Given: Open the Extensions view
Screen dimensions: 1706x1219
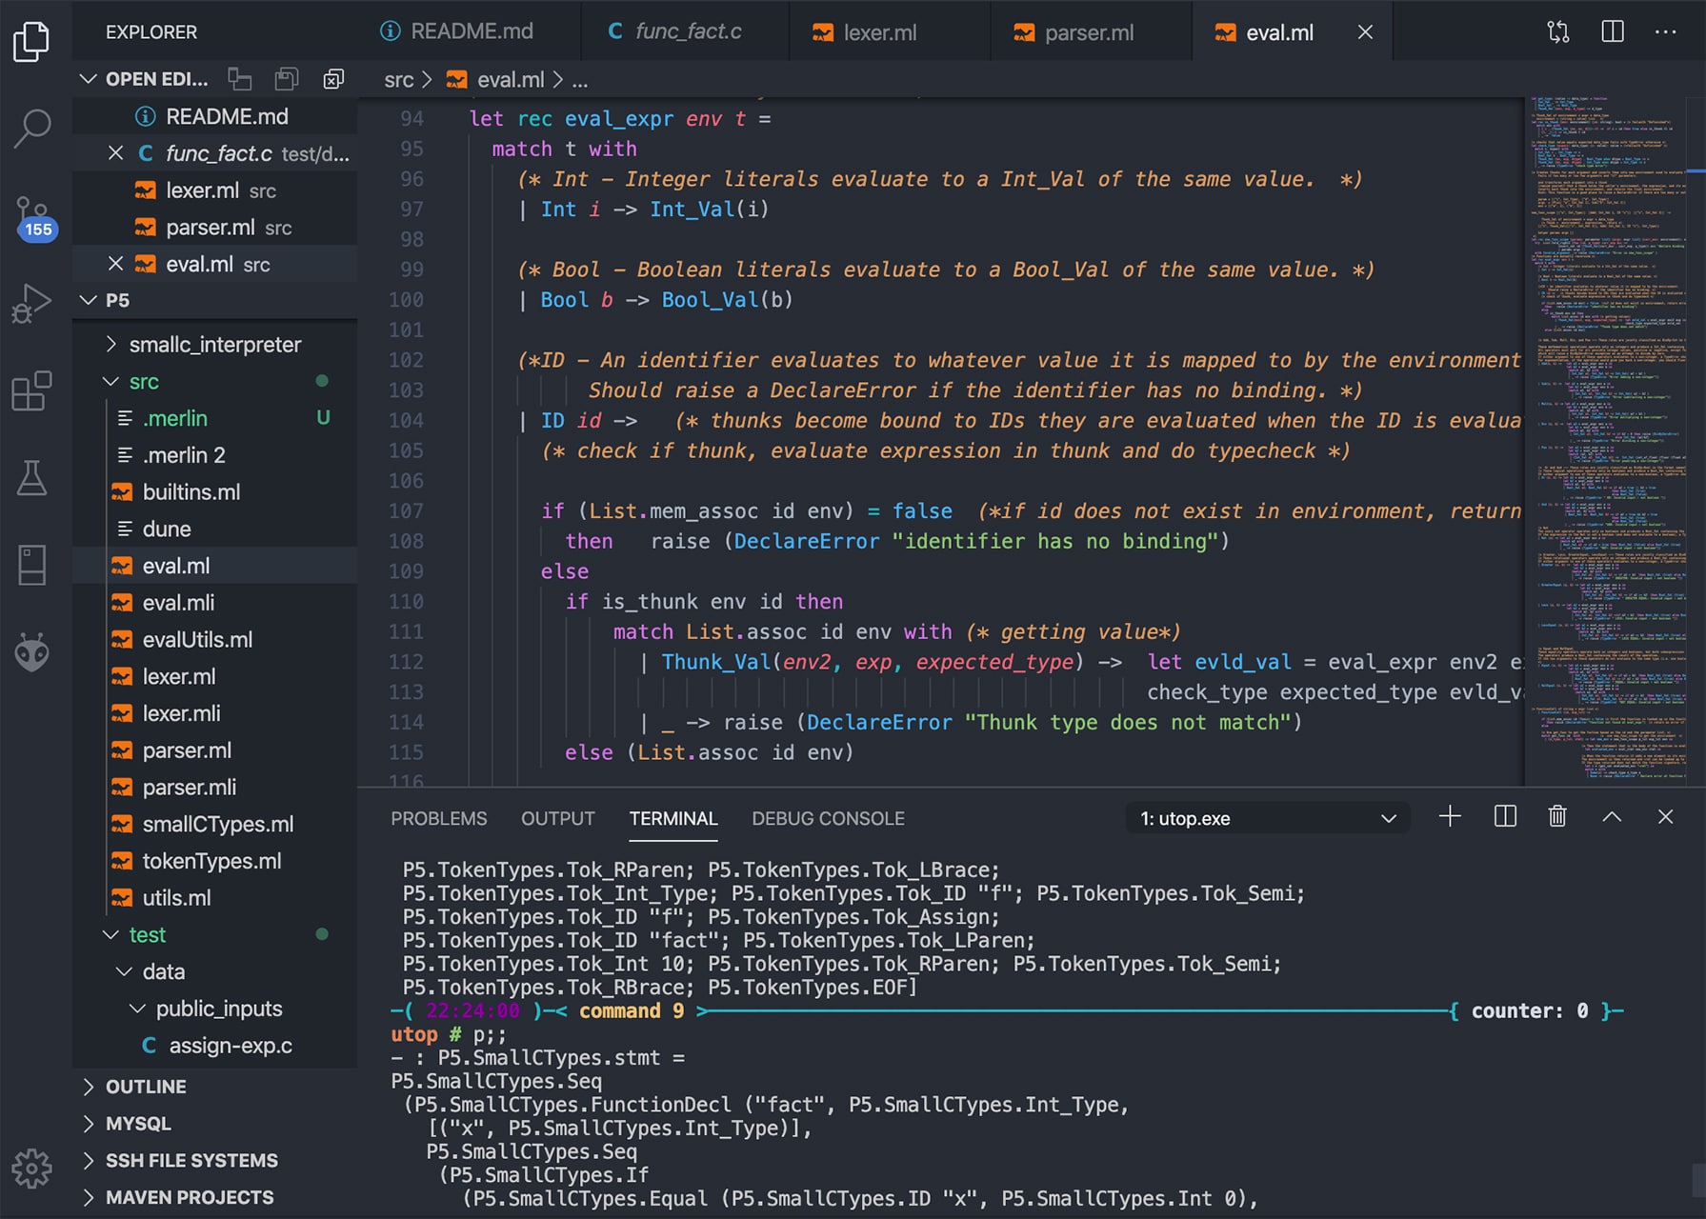Looking at the screenshot, I should tap(31, 390).
